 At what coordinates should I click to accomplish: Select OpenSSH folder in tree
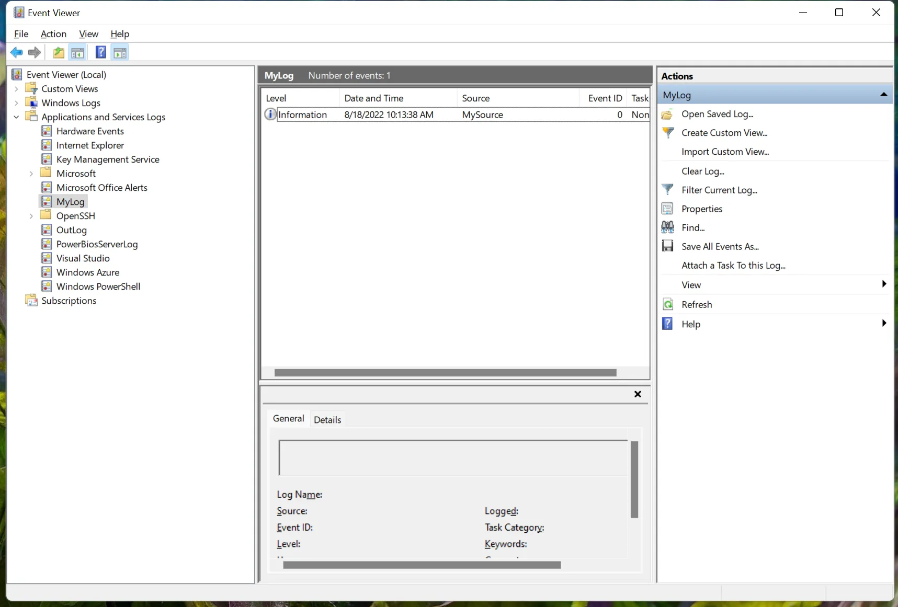pos(75,216)
